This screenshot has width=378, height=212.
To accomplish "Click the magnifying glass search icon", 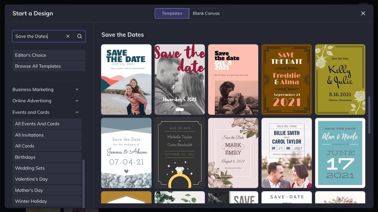I will click(80, 36).
